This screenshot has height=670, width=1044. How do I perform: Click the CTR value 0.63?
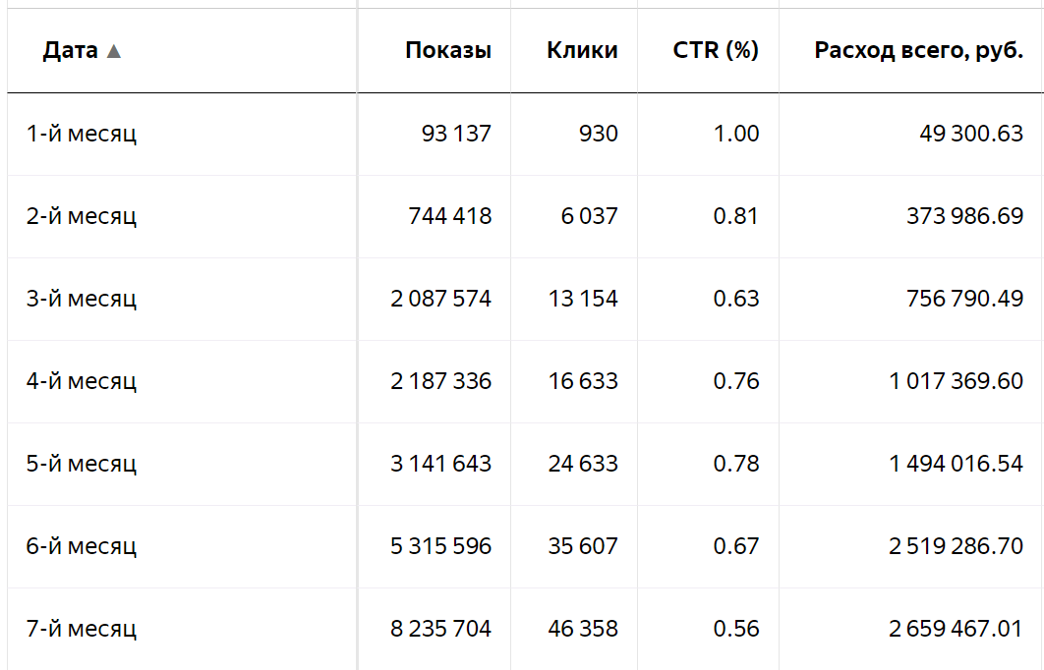tap(736, 299)
